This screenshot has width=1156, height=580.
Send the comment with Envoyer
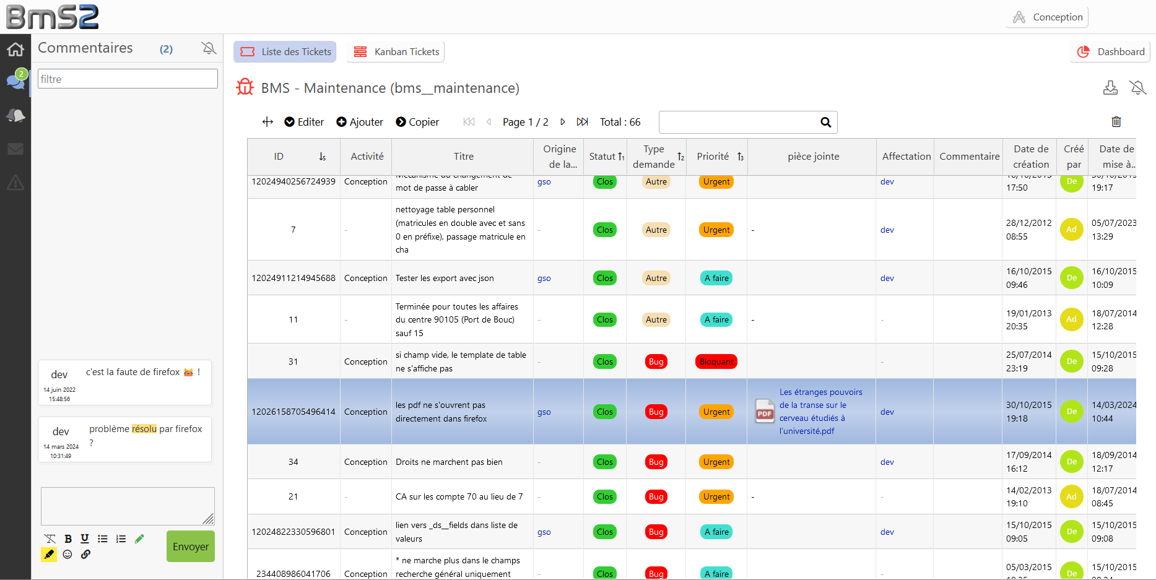click(x=191, y=547)
